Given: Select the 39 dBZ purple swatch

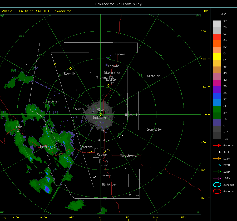Looking at the screenshot, I should coord(217,89).
